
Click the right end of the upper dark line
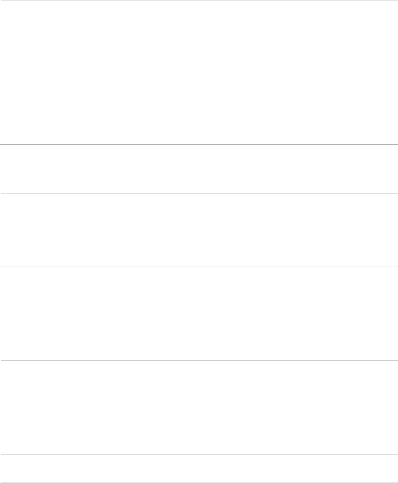396,144
